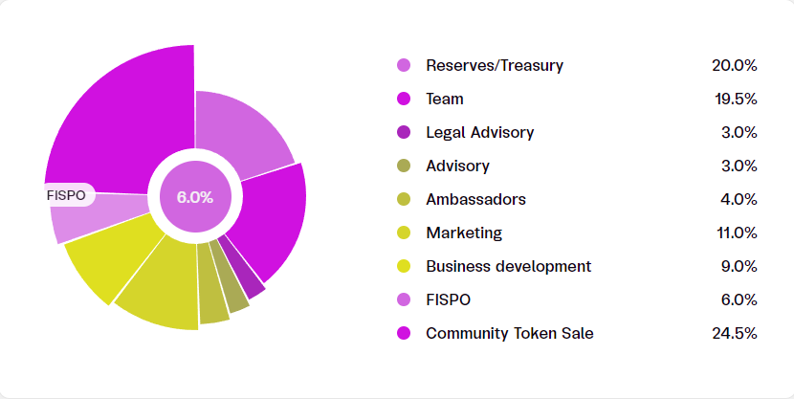Screen dimensions: 794x399
Task: Click the Marketing legend color dot
Action: click(x=404, y=233)
